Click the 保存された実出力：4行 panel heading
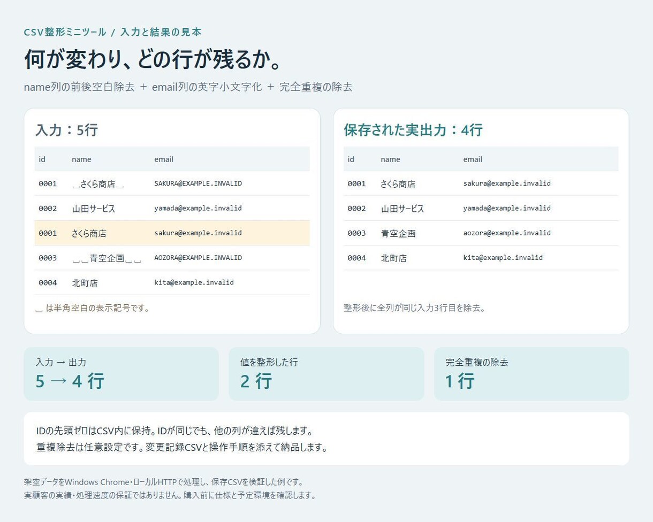The height and width of the screenshot is (522, 653). (x=413, y=130)
